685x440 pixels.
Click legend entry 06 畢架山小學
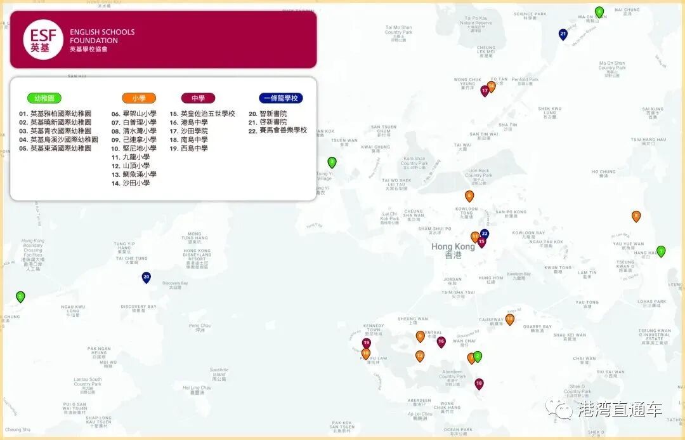[x=134, y=114]
